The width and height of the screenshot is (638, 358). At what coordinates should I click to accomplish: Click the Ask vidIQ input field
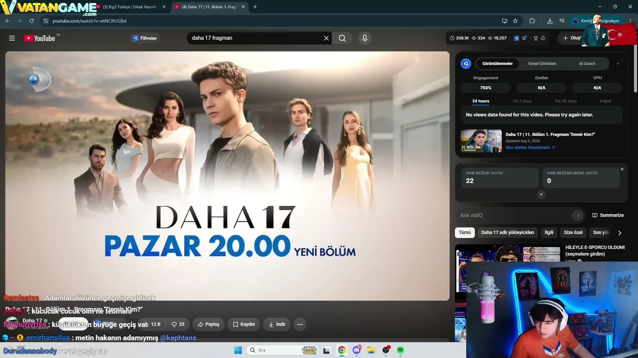click(x=513, y=215)
